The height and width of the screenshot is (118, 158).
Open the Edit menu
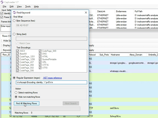[11, 6]
